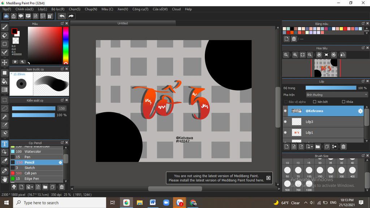
Task: Expand the add layer dropdown arrow
Action: pyautogui.click(x=312, y=147)
